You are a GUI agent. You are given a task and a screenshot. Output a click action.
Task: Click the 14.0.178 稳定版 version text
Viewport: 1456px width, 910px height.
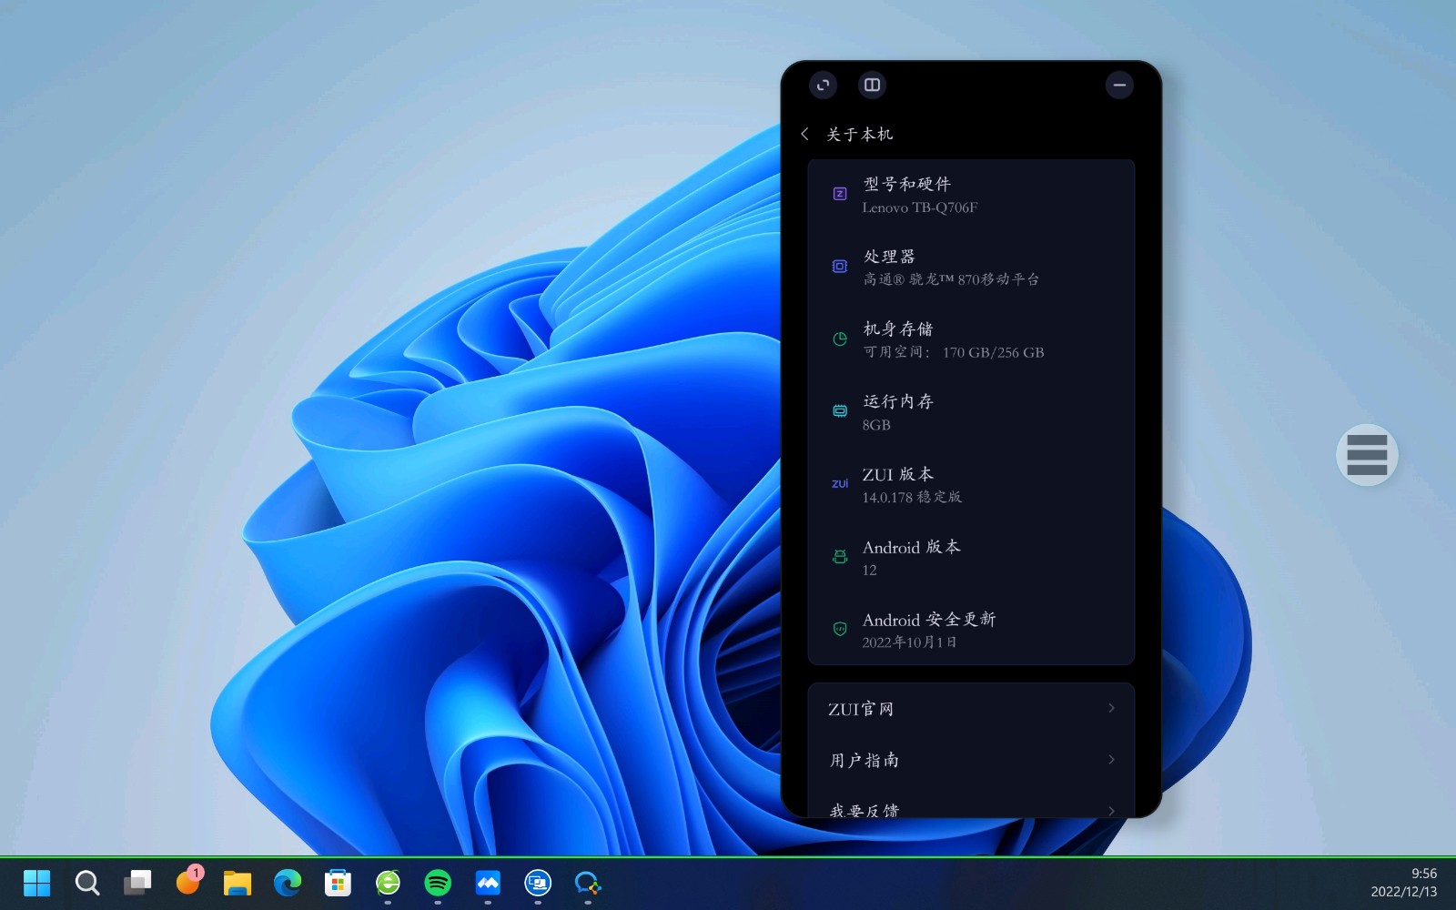pos(912,497)
